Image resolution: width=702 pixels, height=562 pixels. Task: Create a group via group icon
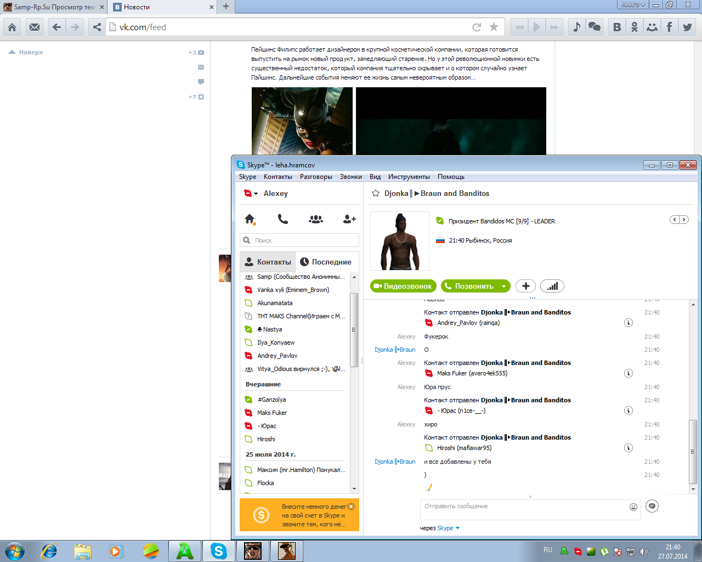tap(316, 219)
